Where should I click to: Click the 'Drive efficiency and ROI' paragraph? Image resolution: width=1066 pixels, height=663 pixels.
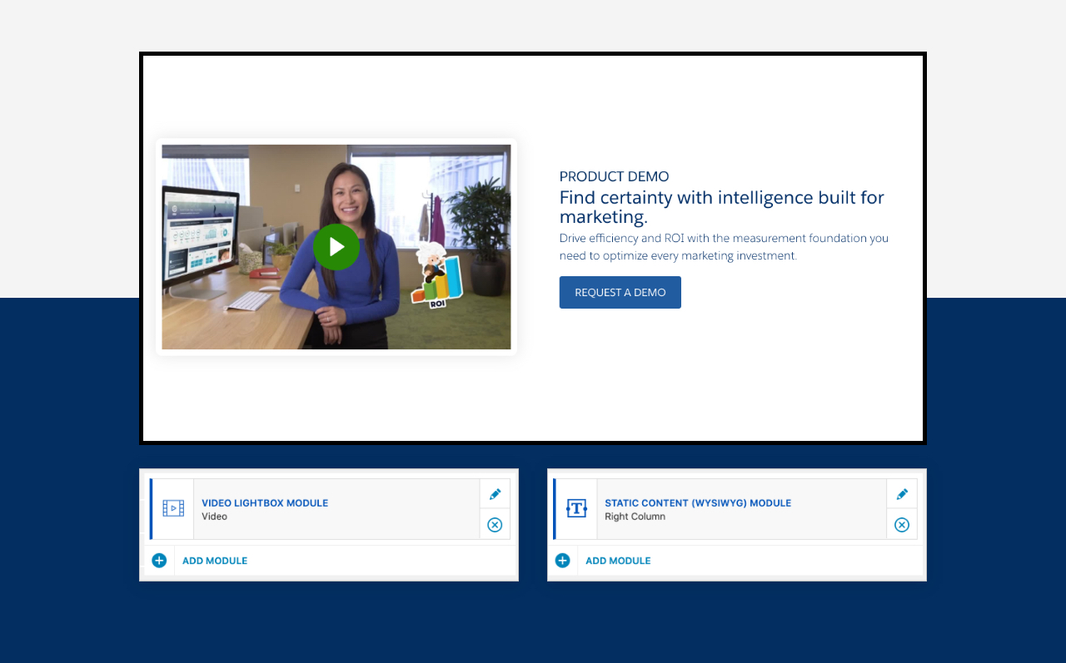(724, 247)
